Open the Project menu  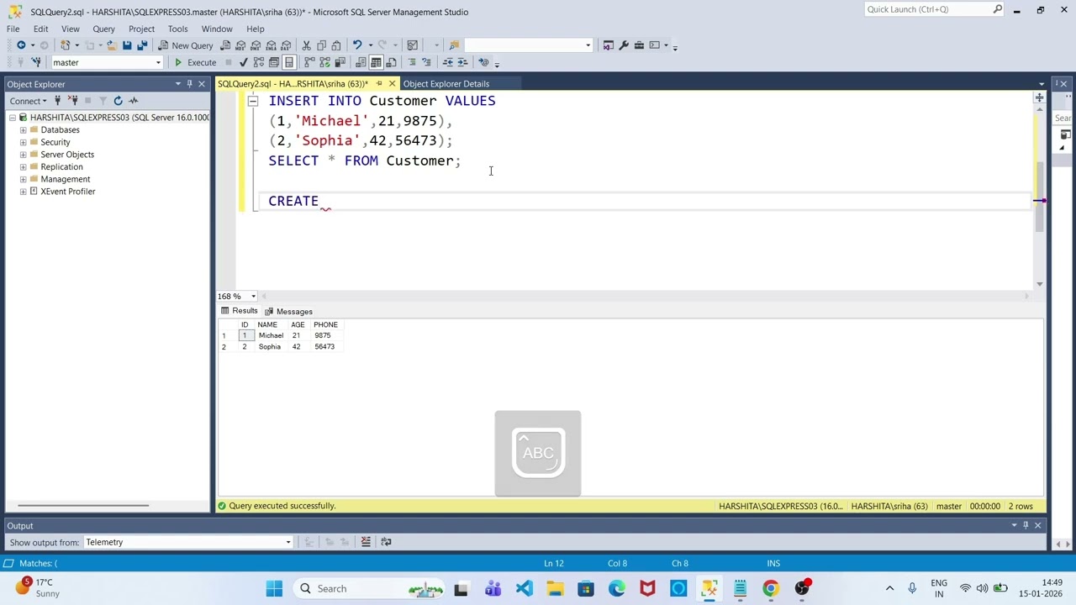click(x=141, y=29)
